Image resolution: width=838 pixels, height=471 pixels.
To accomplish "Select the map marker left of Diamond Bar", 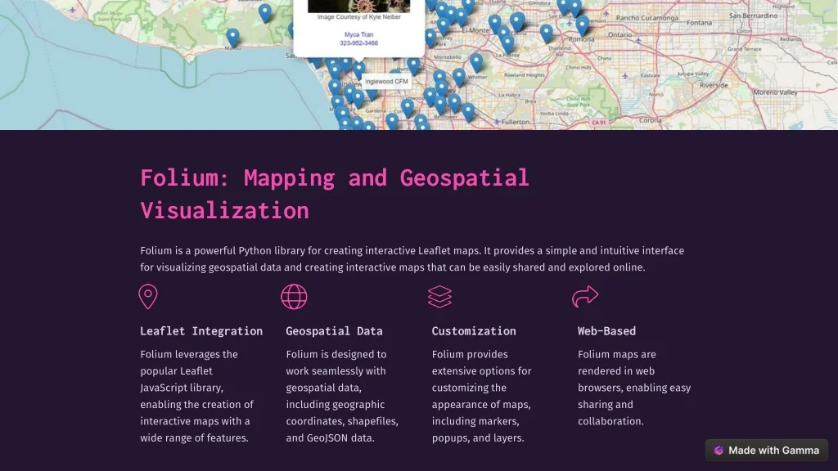I will [546, 33].
